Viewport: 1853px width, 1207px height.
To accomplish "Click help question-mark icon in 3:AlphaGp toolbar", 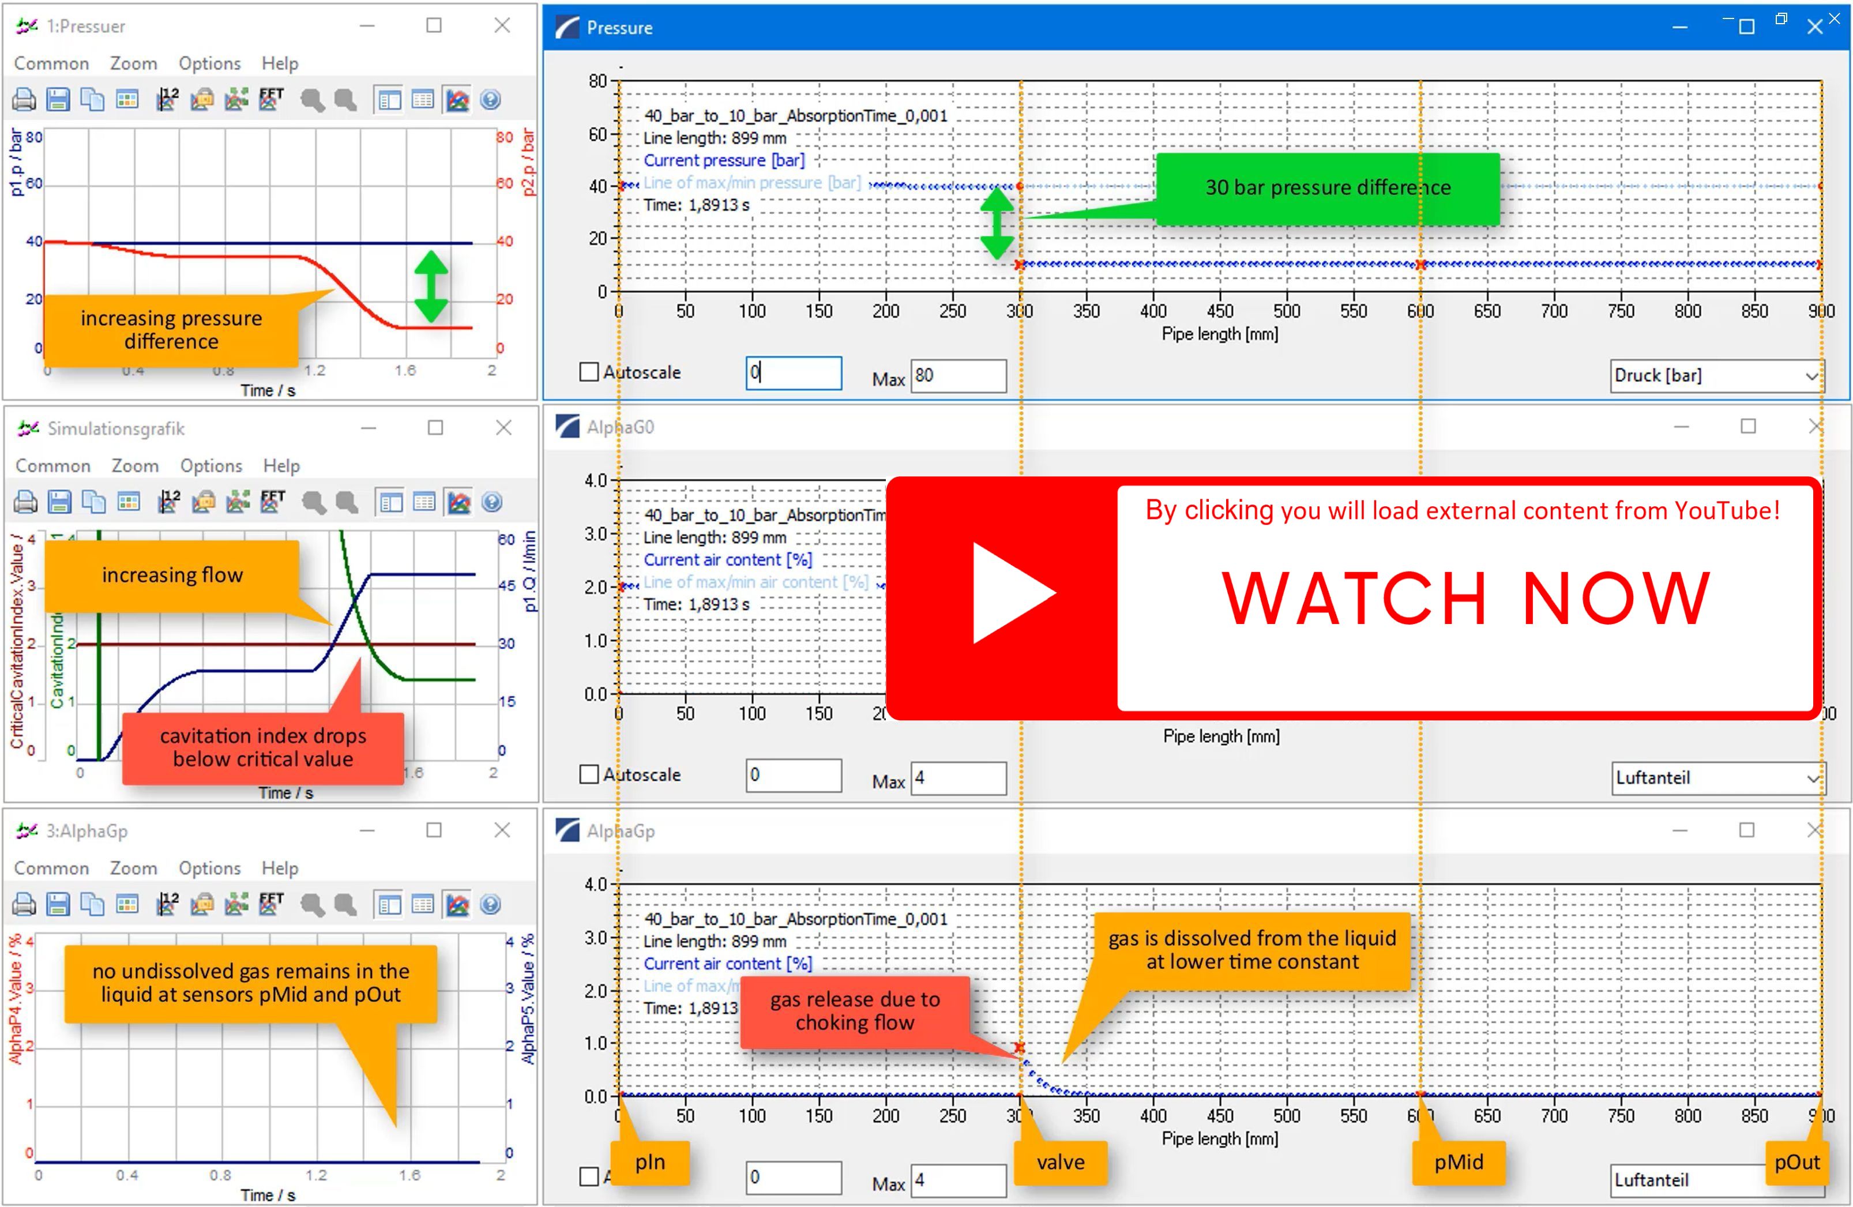I will (x=490, y=904).
